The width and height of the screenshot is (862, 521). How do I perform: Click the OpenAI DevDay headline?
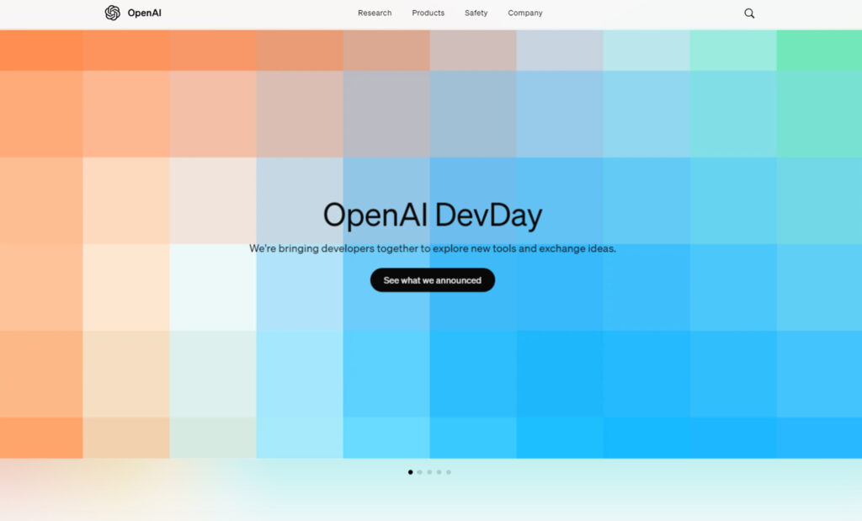(433, 215)
